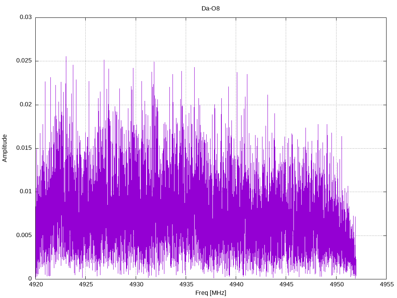Viewport: 397px width, 298px height.
Task: Click x-axis tick label 4920
Action: 36,284
